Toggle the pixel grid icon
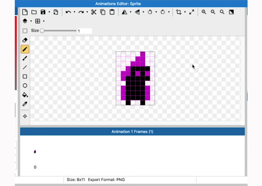This screenshot has width=262, height=186. tap(37, 21)
